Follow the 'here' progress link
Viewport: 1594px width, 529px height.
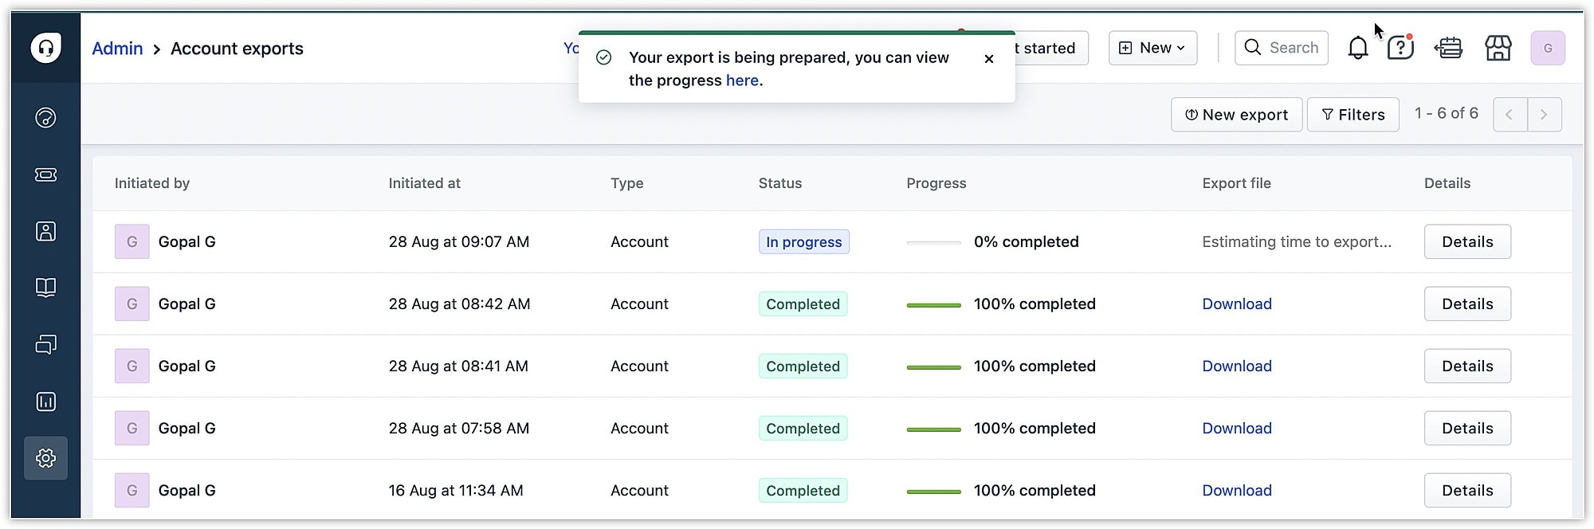(742, 80)
